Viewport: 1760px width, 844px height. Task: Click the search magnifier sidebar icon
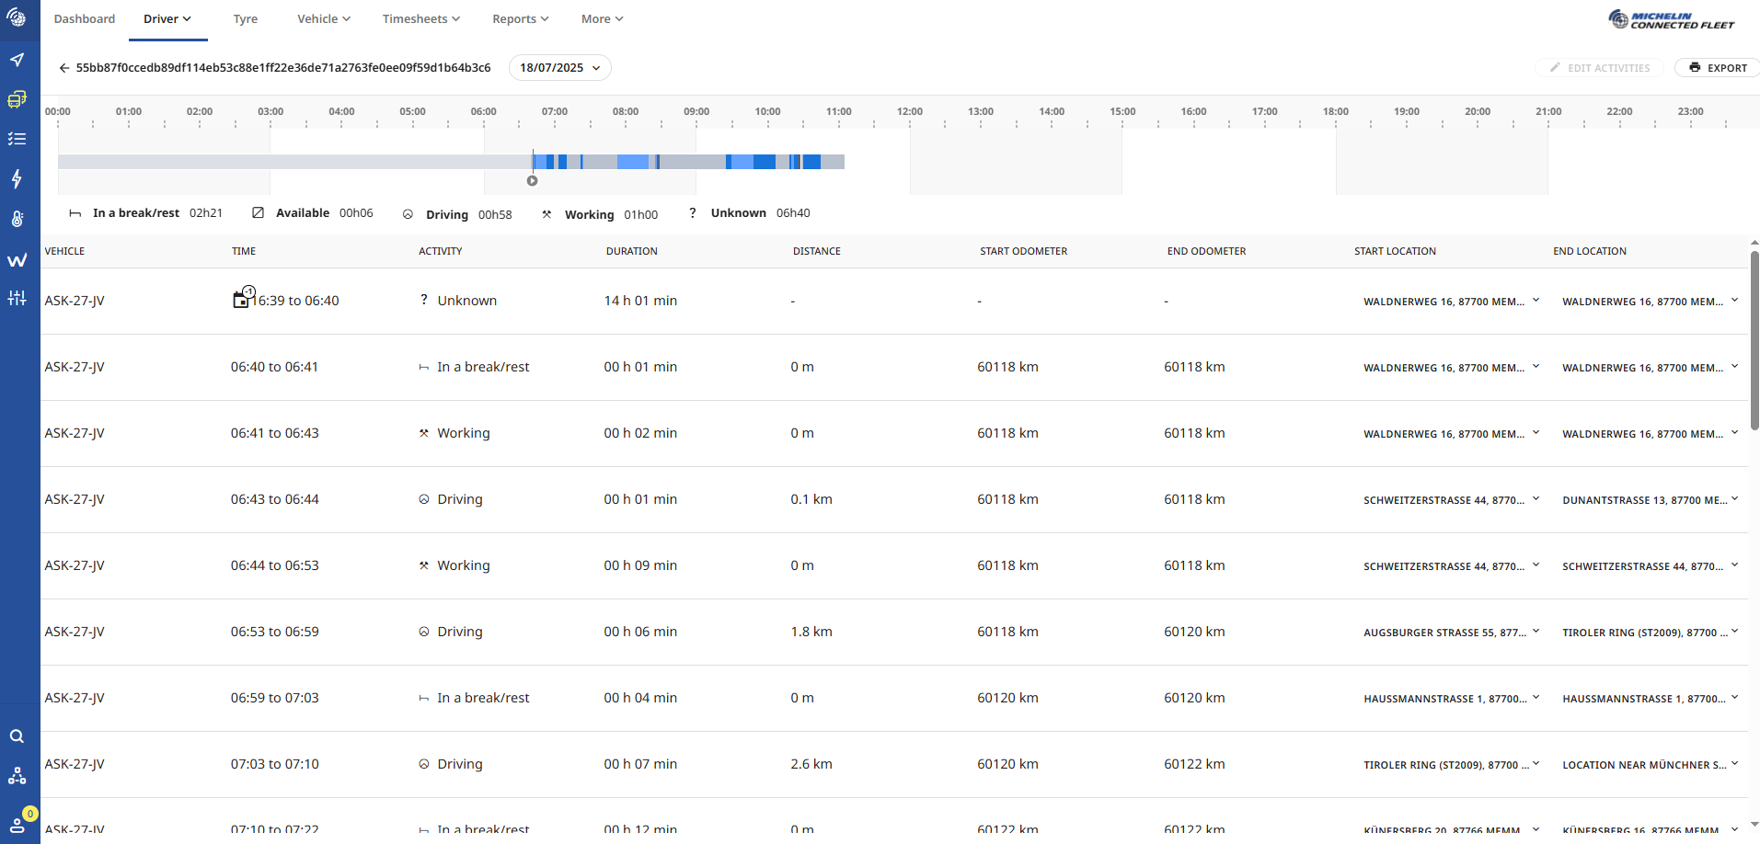click(x=17, y=736)
